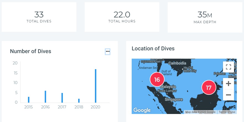
Task: Toggle fullscreen view on the map
Action: pyautogui.click(x=228, y=67)
